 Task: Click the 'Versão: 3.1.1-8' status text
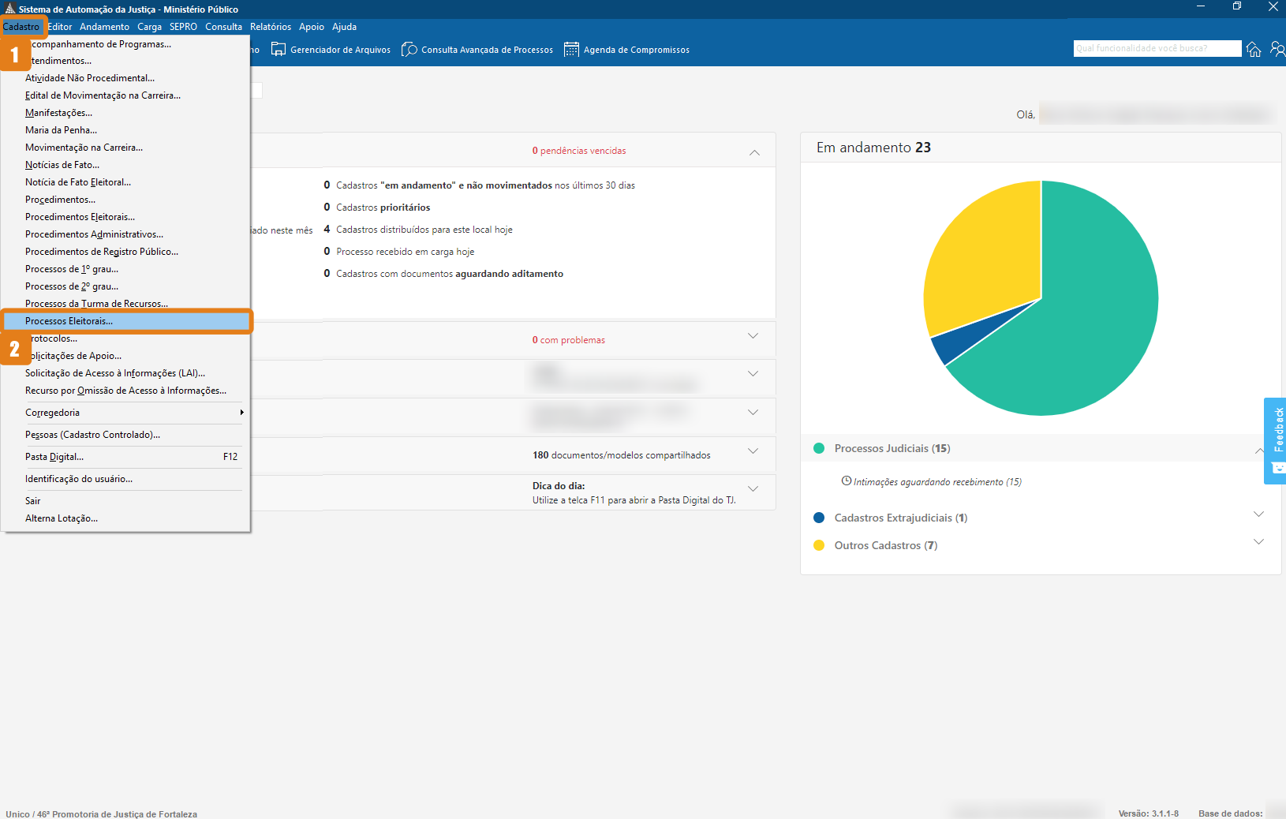[1149, 813]
